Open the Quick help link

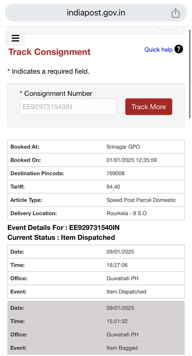(x=158, y=50)
